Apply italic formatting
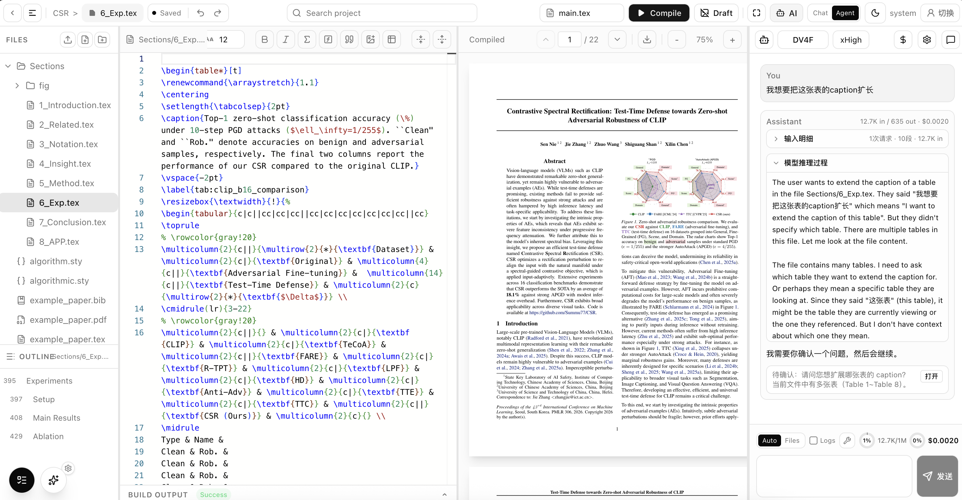 click(286, 40)
